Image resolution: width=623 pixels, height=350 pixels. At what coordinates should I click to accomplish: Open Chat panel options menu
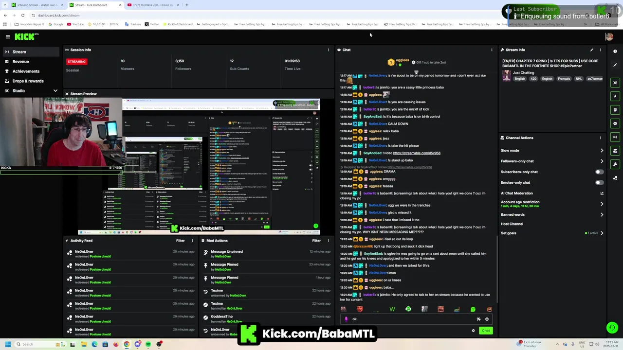pos(492,50)
